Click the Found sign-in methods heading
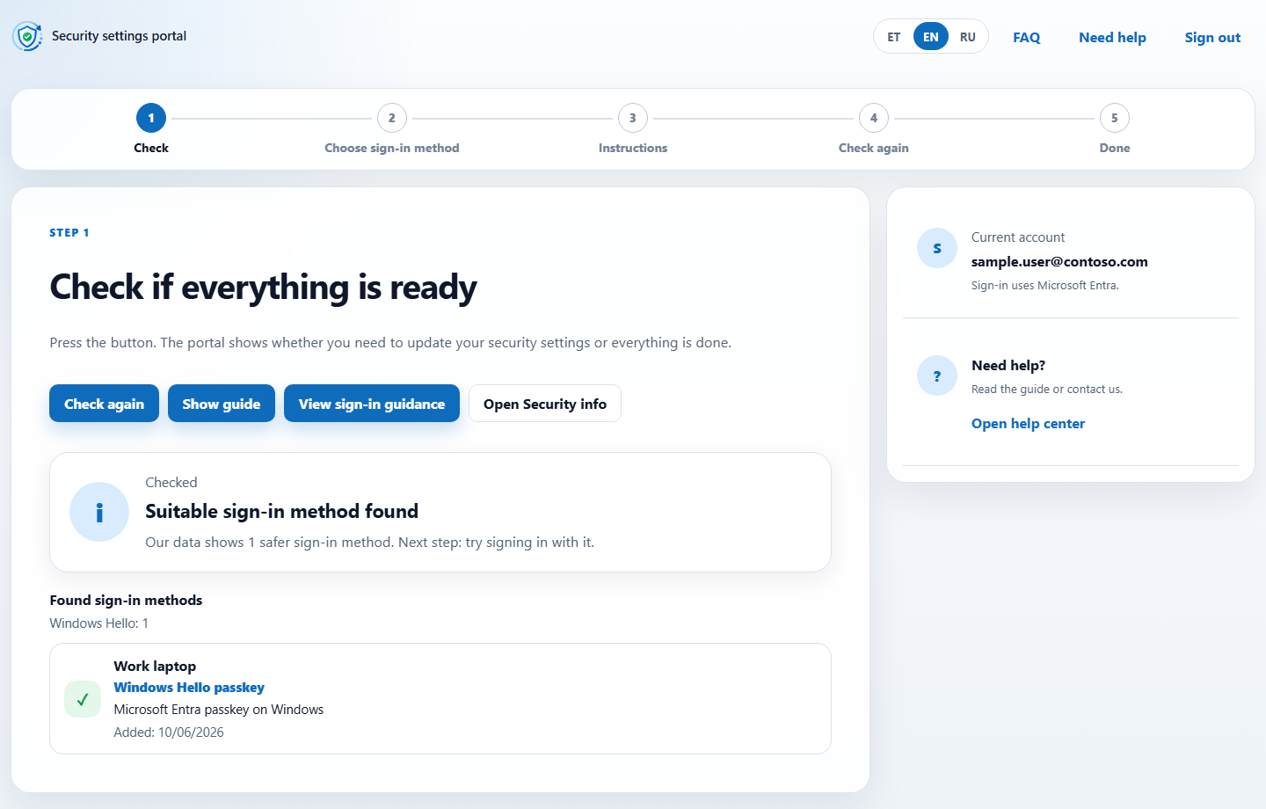Viewport: 1266px width, 809px height. 126,601
